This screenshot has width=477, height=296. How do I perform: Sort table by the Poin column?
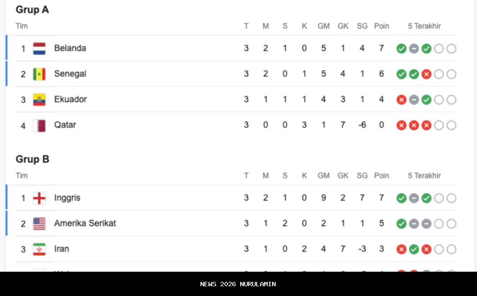[382, 26]
